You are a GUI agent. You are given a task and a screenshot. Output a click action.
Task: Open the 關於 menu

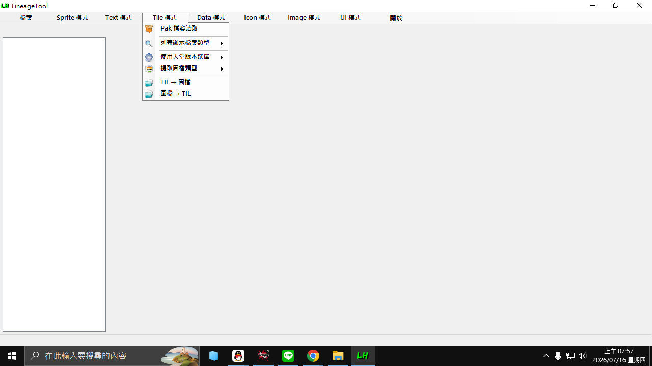[396, 18]
